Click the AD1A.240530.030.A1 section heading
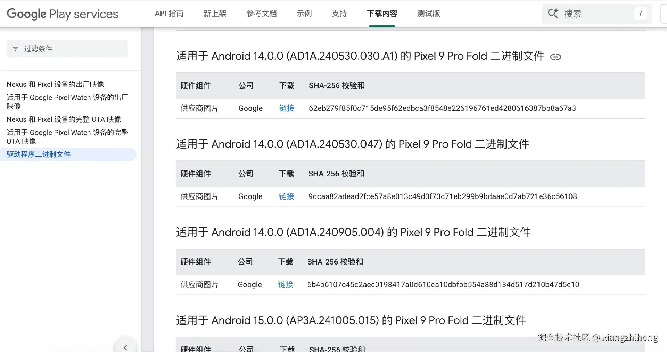This screenshot has height=352, width=667. (x=360, y=56)
